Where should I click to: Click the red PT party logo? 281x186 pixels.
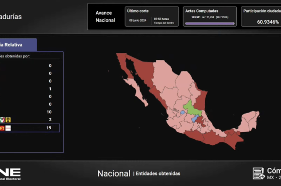tap(2, 128)
